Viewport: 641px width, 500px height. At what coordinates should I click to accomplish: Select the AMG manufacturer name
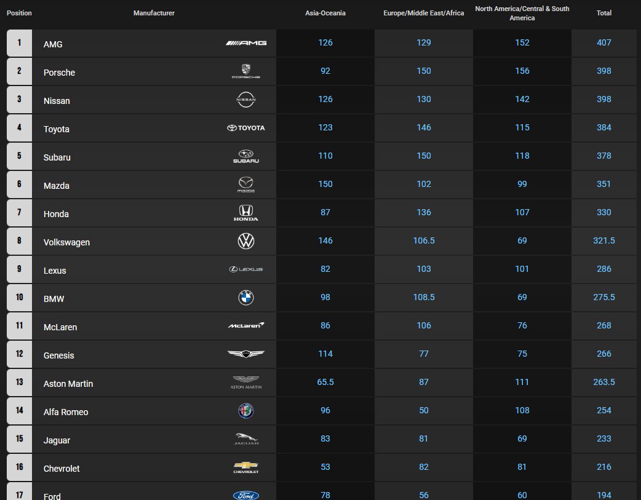click(53, 44)
